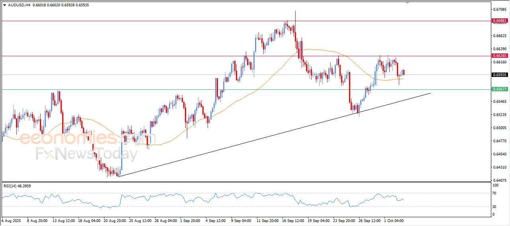Click the 1 Oct 04:00 time axis label
510x226 pixels.
pyautogui.click(x=395, y=220)
